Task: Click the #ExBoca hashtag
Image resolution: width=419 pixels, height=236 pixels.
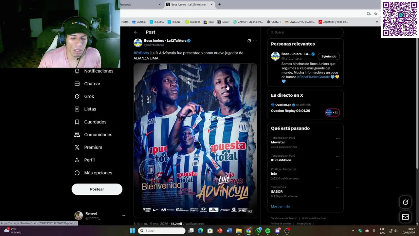Action: [x=141, y=53]
